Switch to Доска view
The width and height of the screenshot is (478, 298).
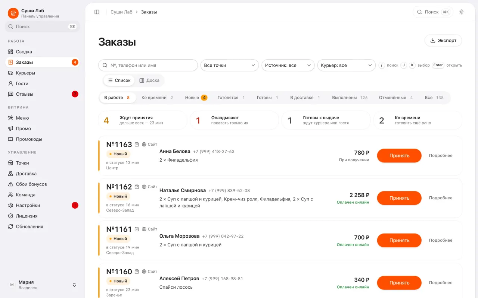[149, 80]
